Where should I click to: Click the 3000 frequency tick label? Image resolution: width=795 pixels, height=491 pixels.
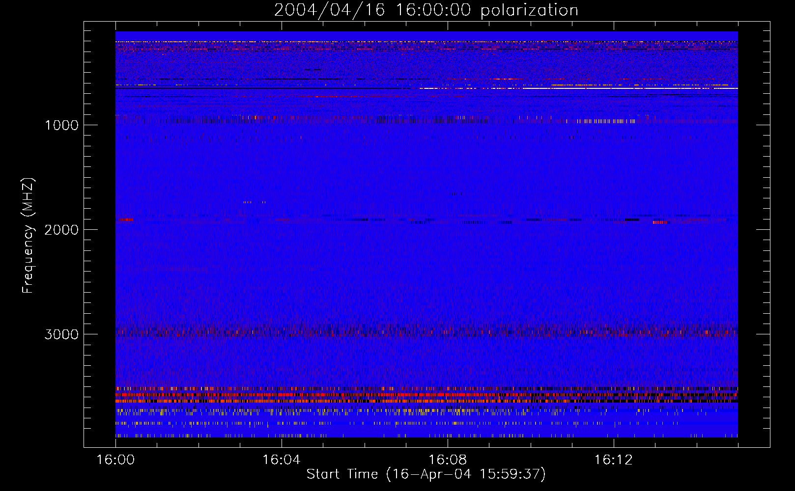coord(61,334)
